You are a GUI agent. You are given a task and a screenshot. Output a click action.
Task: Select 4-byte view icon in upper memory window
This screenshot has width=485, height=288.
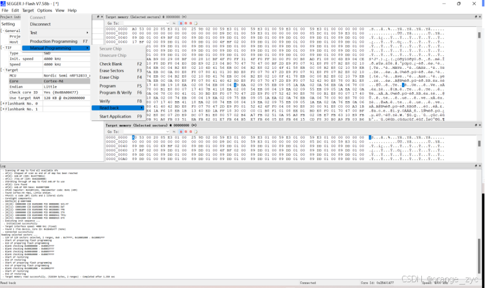(x=191, y=23)
